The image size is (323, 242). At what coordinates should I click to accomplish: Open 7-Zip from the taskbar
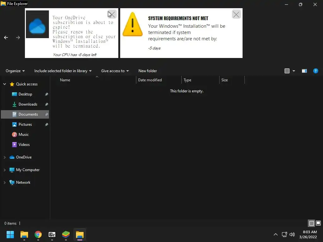click(x=52, y=234)
